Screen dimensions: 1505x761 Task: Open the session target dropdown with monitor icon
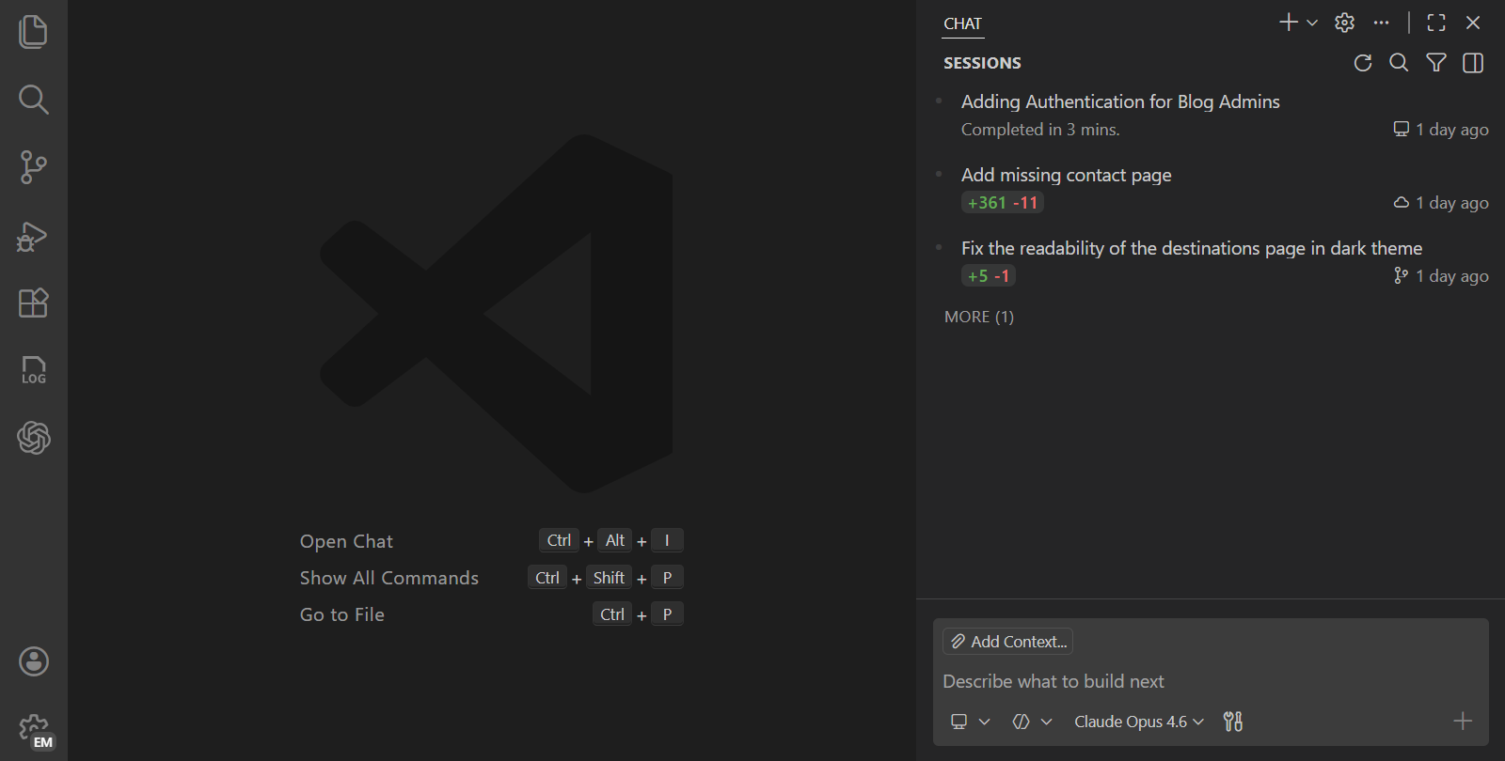click(970, 722)
